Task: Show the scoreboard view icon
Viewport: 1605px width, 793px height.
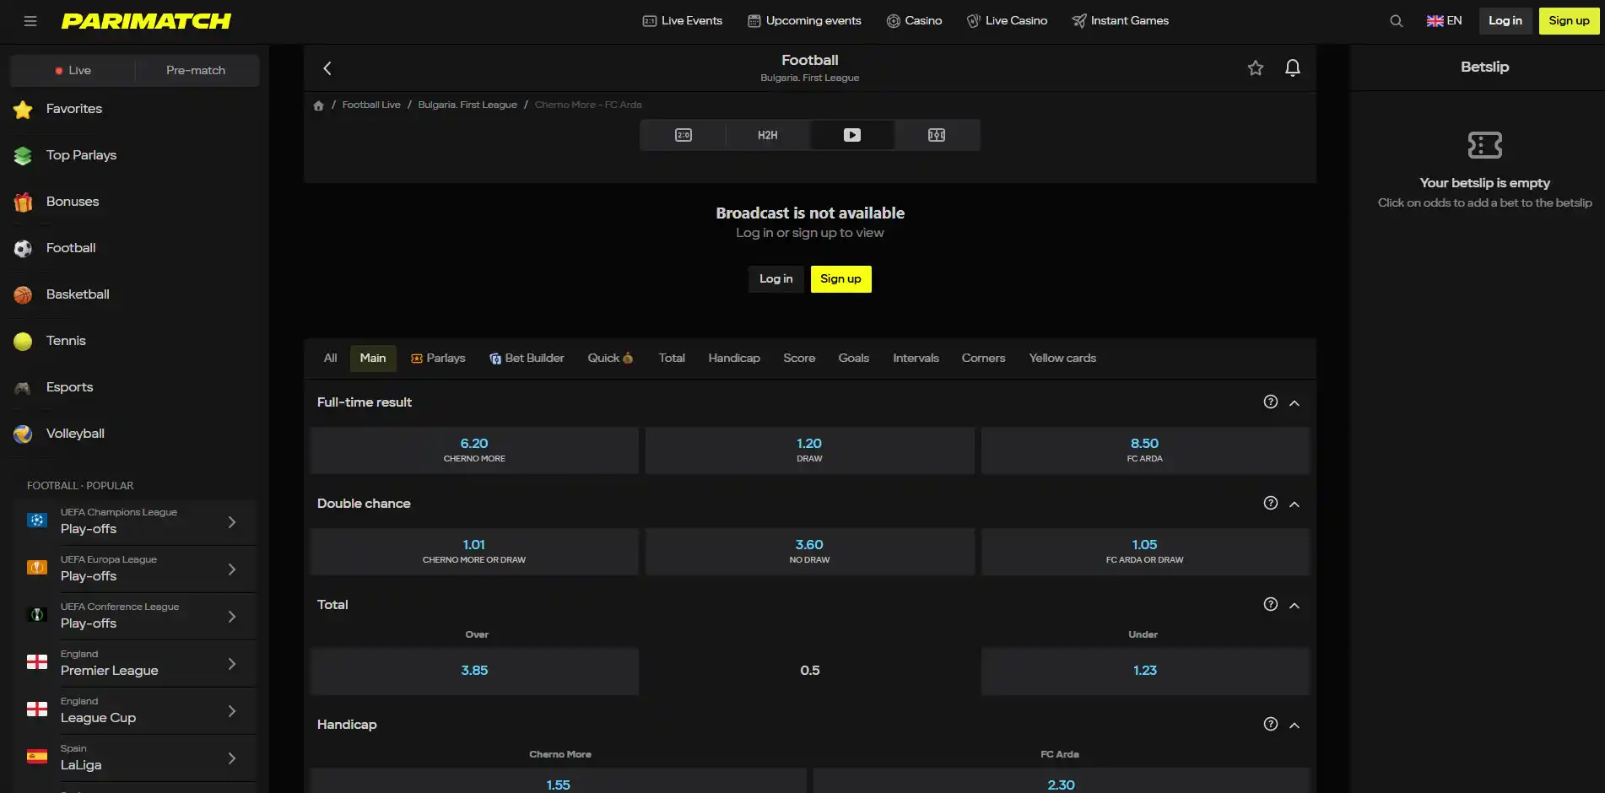Action: 684,135
